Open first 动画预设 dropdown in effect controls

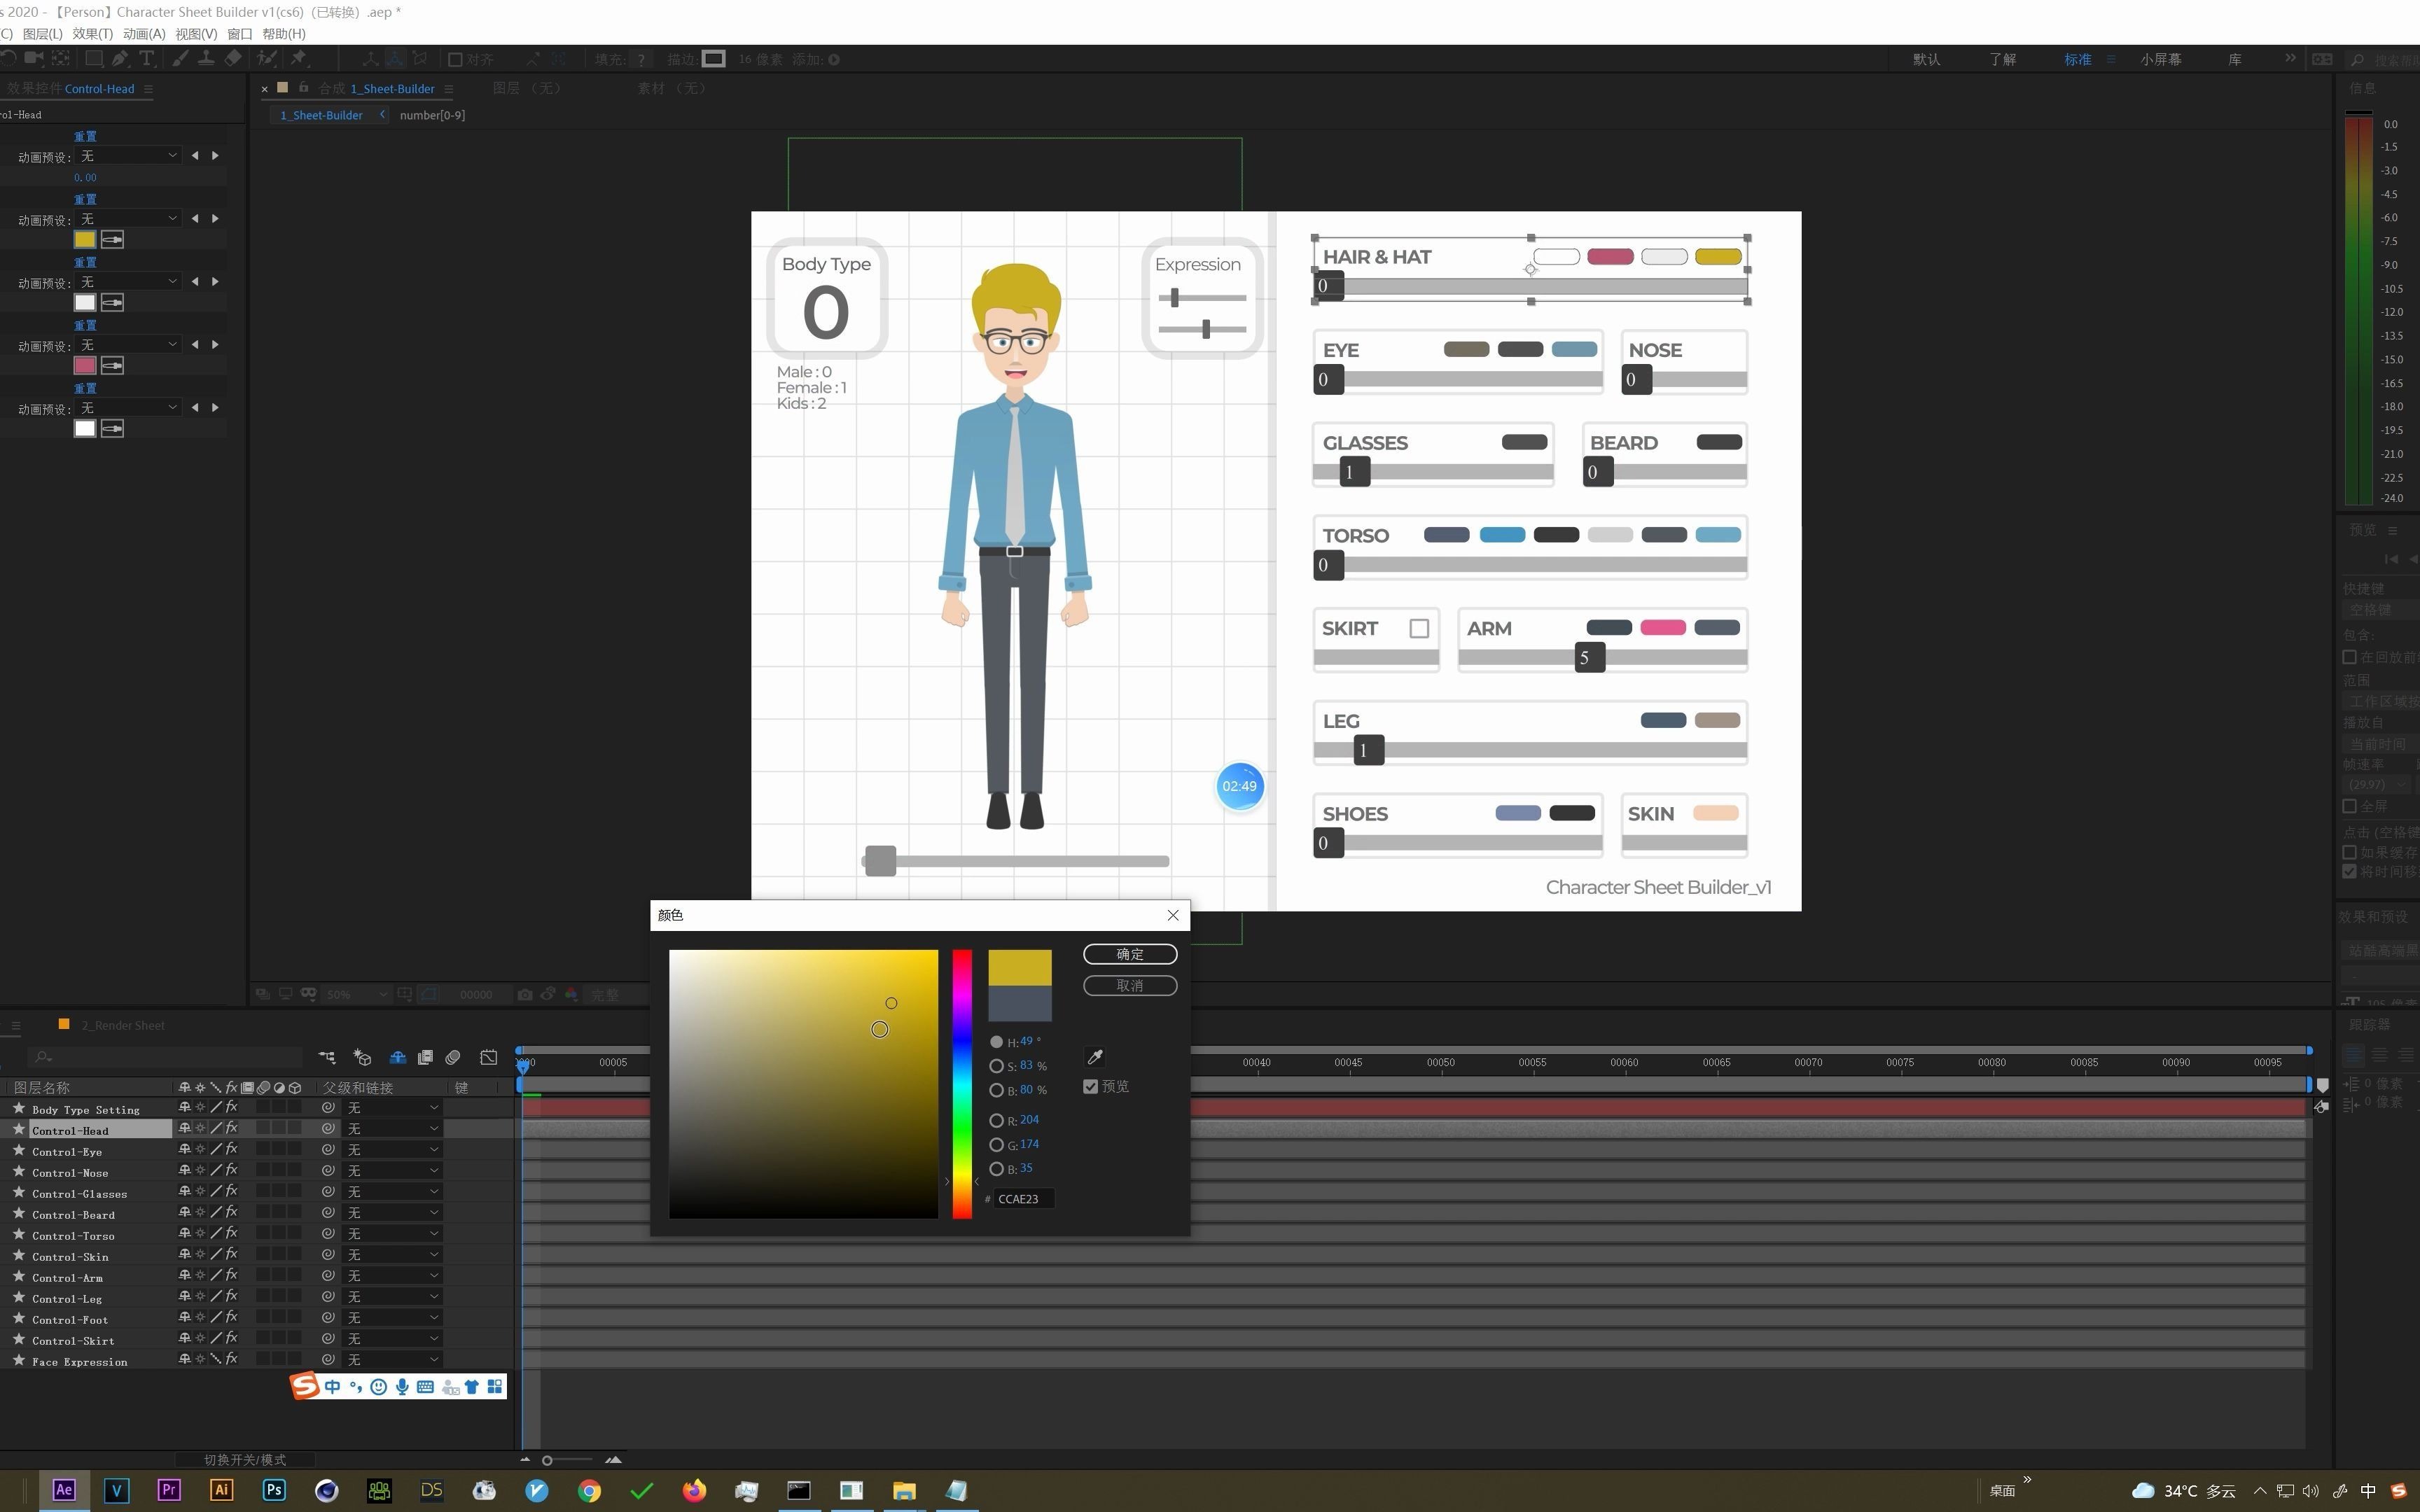pyautogui.click(x=128, y=156)
